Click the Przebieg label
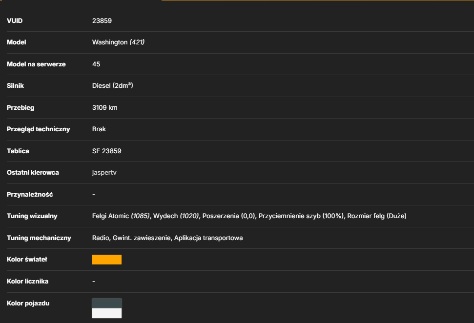Viewport: 474px width, 323px height. (20, 107)
